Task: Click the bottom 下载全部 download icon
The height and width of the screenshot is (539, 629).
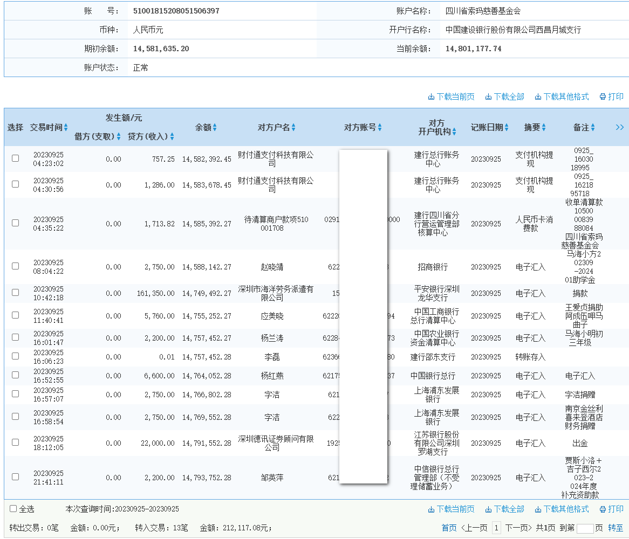Action: point(488,509)
